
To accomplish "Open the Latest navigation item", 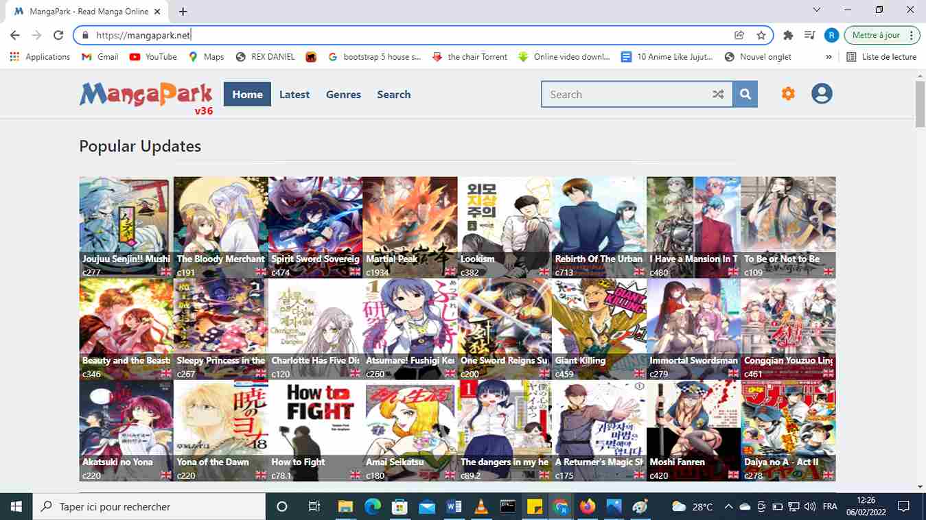I will click(294, 95).
